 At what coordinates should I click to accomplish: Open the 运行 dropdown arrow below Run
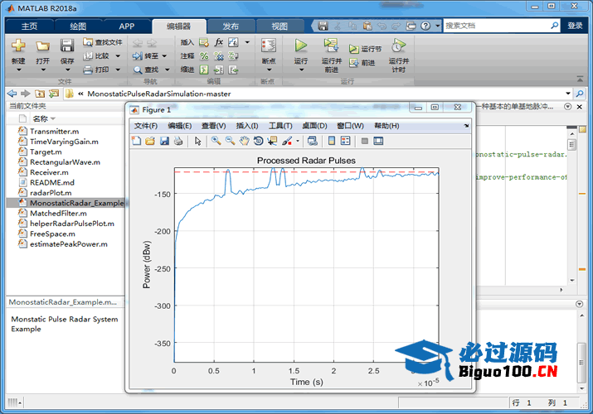[301, 70]
